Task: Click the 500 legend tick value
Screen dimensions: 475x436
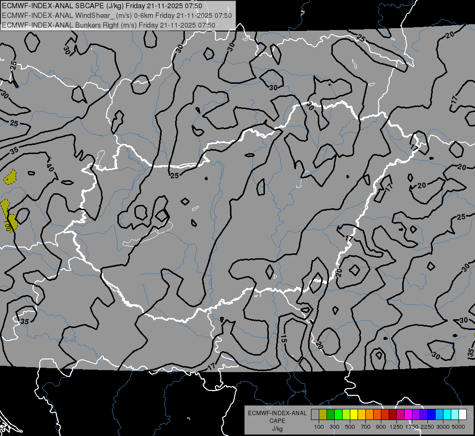Action: 350,427
